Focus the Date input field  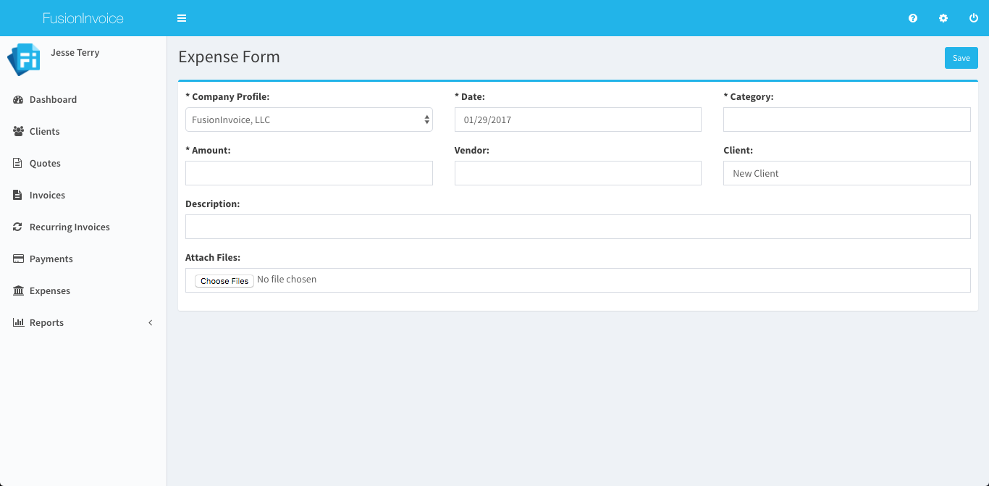coord(577,120)
